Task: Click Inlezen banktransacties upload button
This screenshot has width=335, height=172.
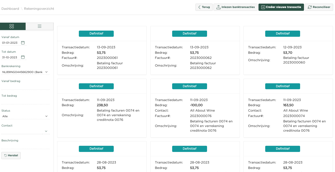Action: click(235, 7)
